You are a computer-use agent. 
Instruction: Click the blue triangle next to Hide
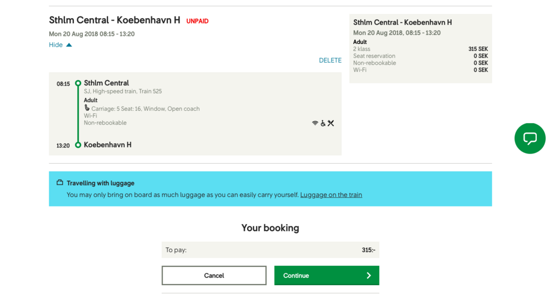pyautogui.click(x=69, y=45)
